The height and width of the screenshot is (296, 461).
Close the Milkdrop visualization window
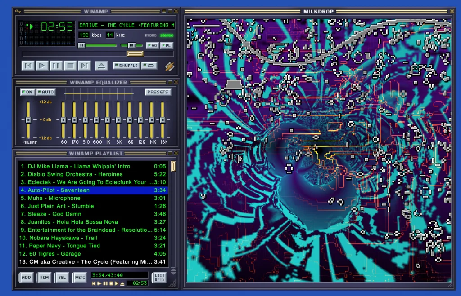click(x=452, y=11)
